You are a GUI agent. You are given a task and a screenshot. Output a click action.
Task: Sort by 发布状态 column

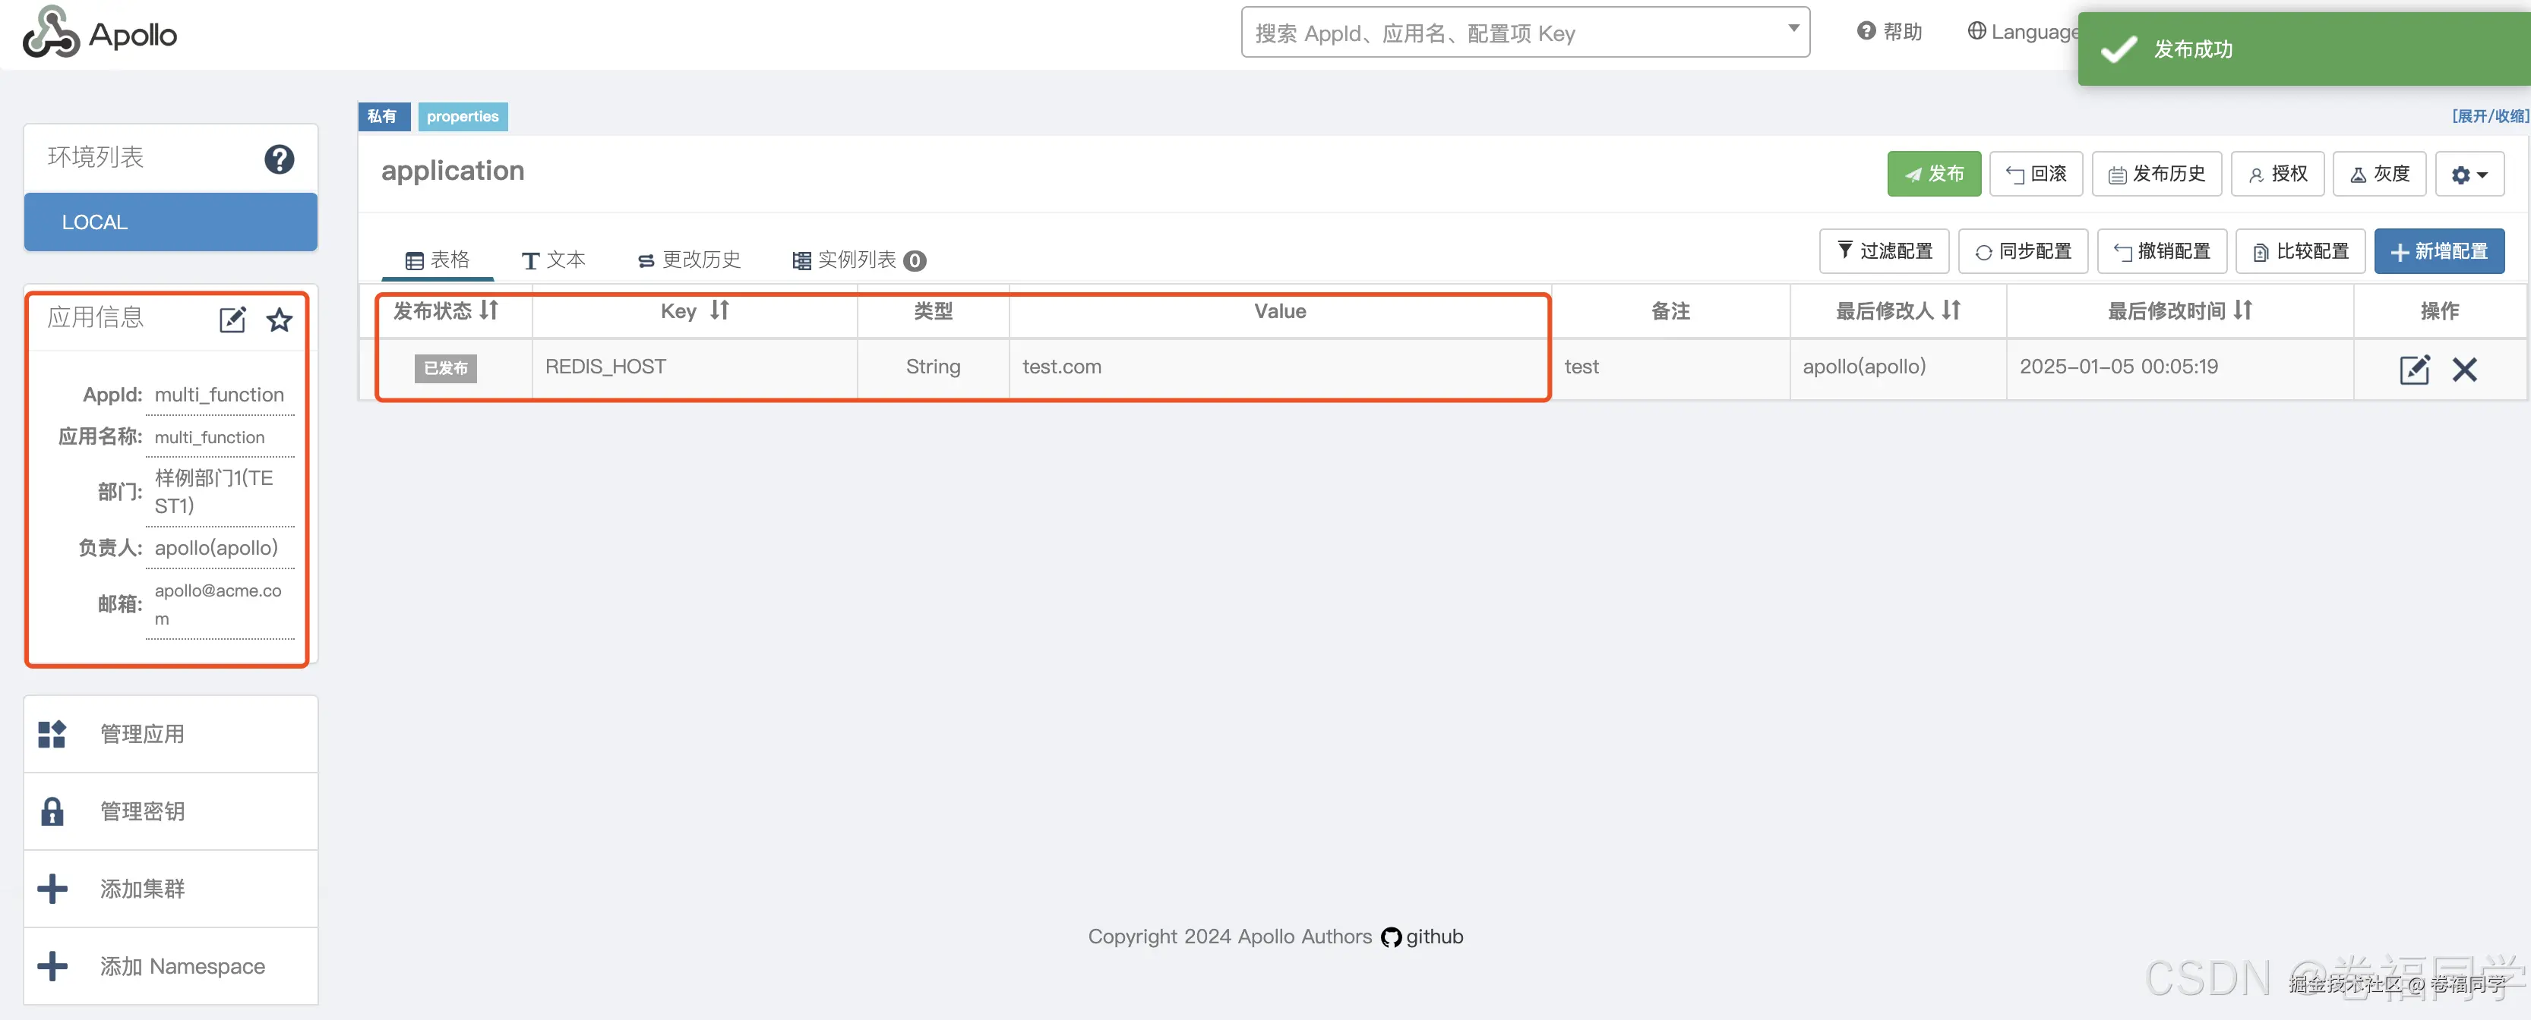(489, 310)
